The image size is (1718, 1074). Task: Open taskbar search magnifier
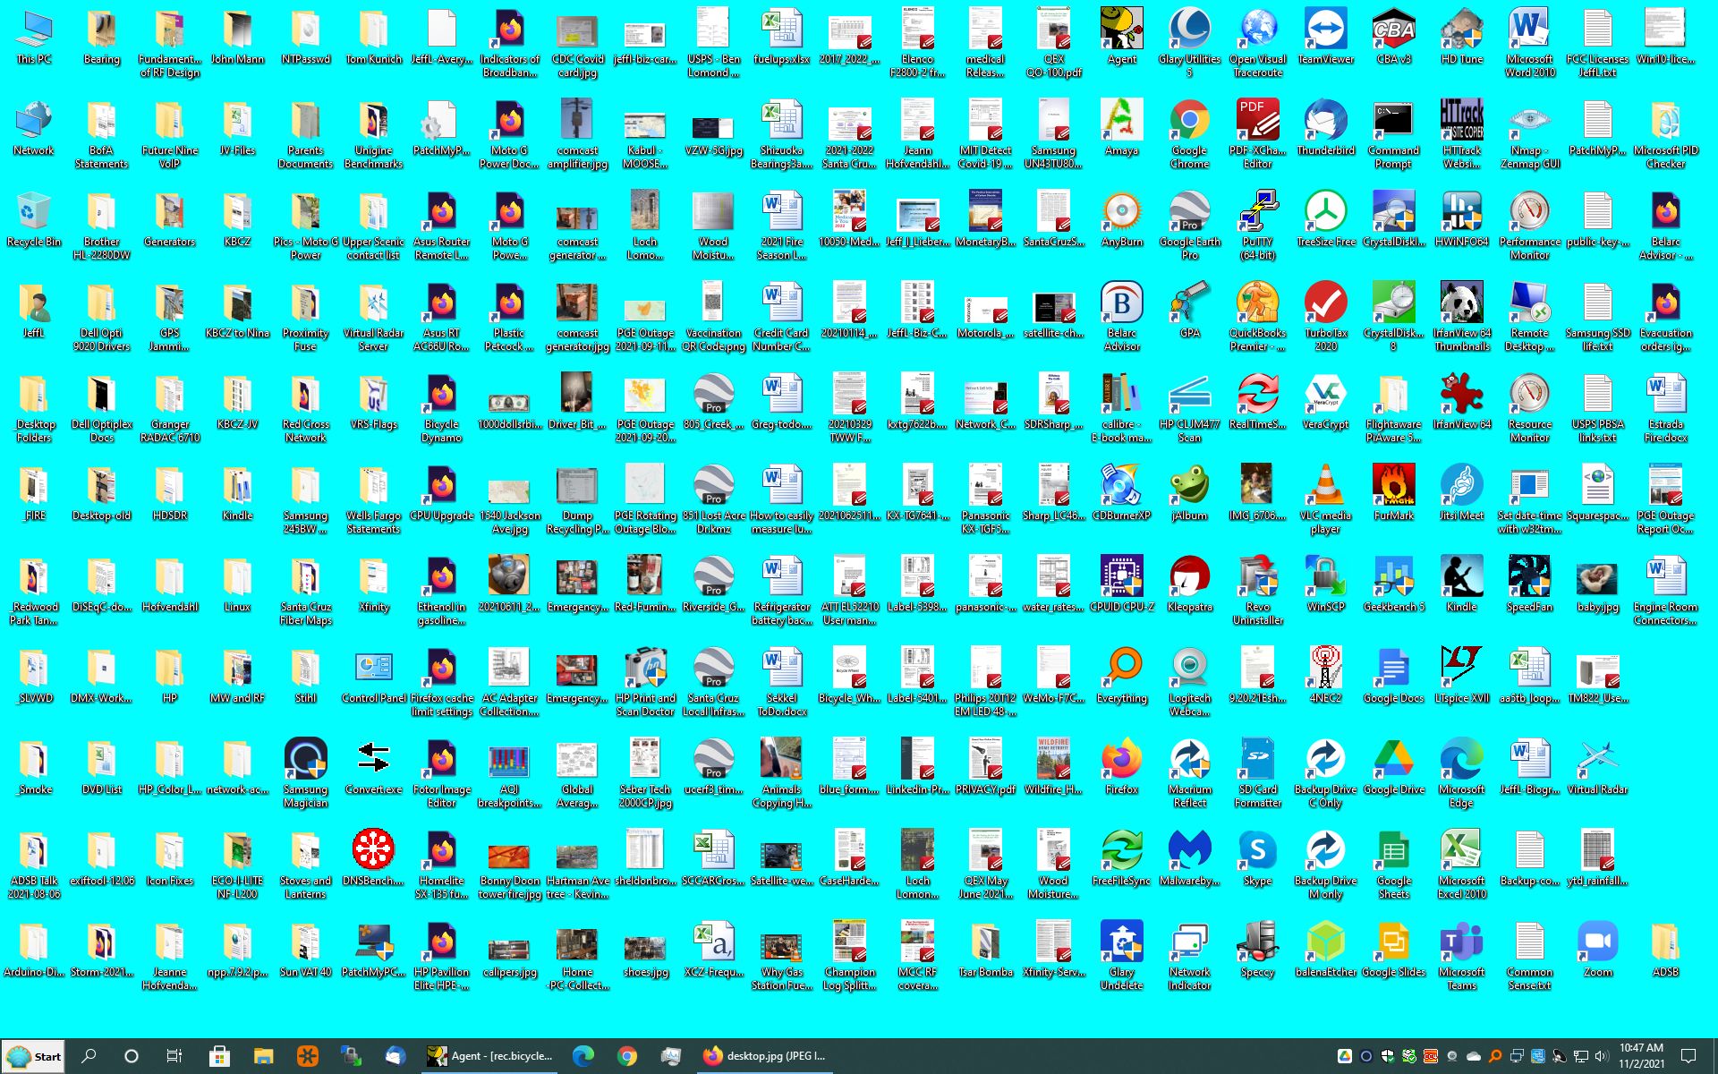(x=89, y=1056)
